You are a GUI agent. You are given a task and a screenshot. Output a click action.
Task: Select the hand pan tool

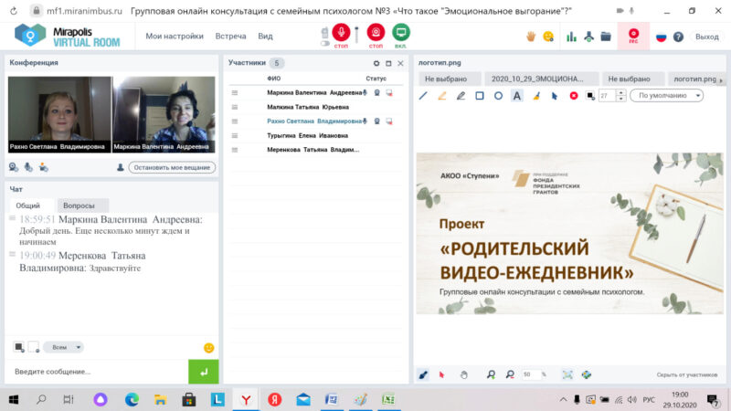click(x=463, y=374)
